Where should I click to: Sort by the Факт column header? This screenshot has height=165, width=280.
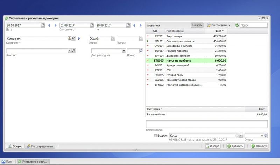coord(216,31)
